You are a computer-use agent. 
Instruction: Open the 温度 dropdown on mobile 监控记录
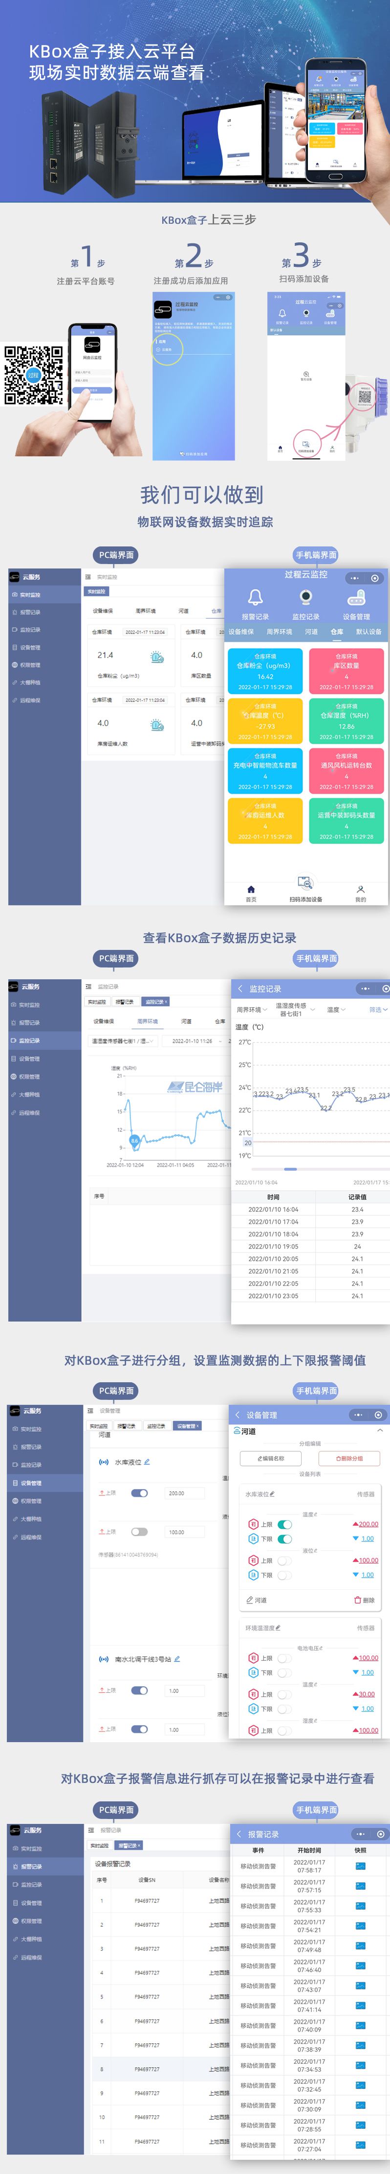[x=336, y=1009]
